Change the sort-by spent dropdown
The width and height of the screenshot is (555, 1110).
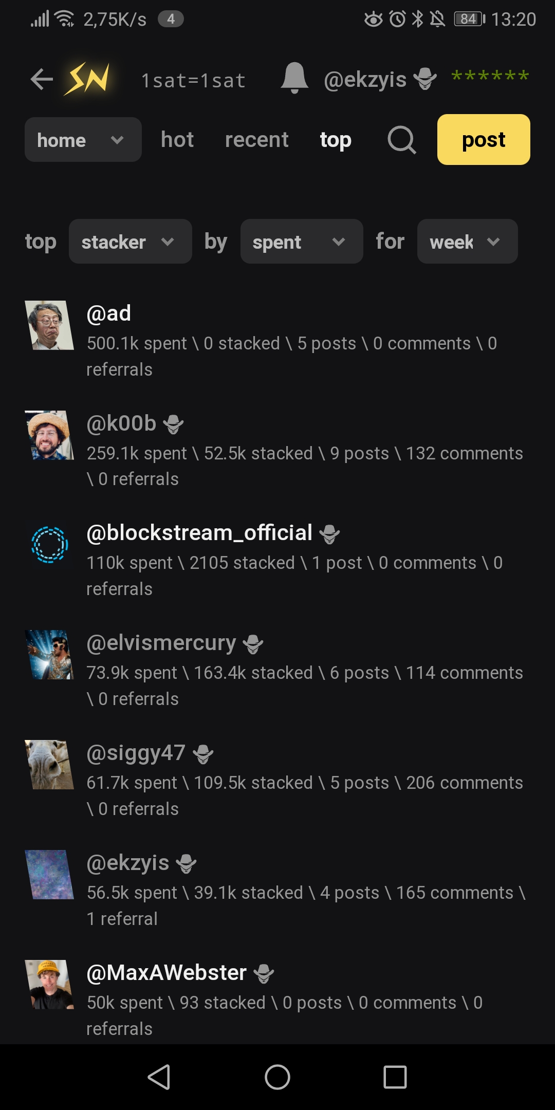(x=301, y=242)
